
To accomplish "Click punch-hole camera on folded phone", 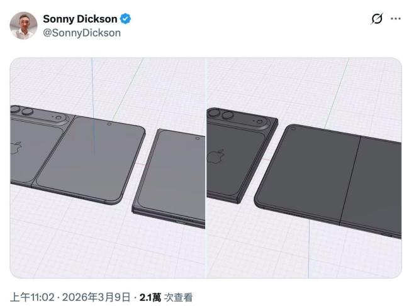I will [x=198, y=138].
